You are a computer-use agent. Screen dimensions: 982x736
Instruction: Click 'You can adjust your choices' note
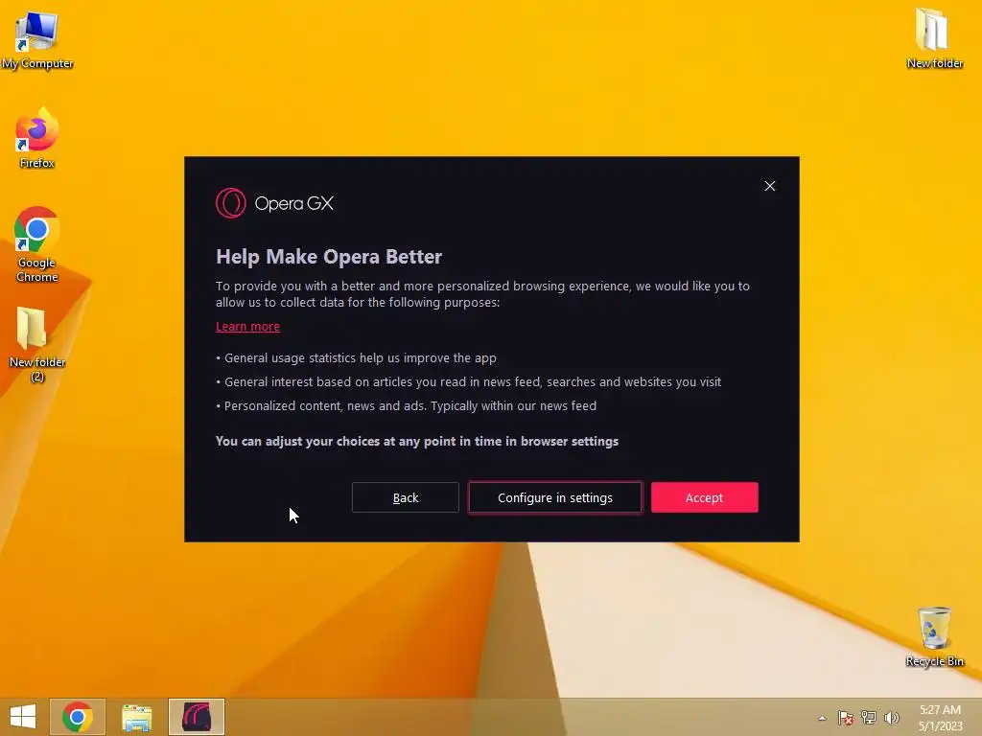(417, 441)
